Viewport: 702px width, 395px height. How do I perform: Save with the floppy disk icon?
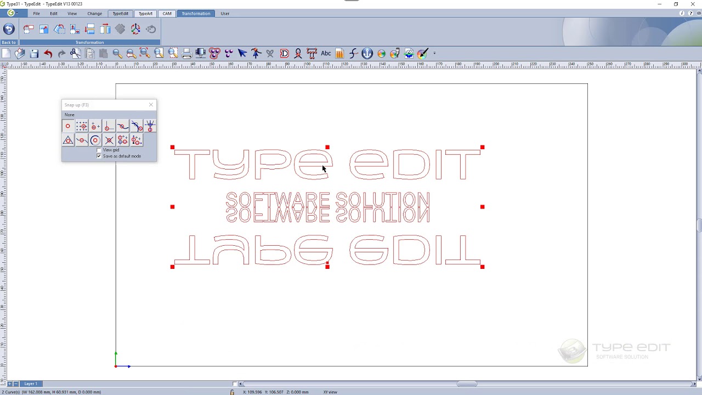[x=34, y=53]
